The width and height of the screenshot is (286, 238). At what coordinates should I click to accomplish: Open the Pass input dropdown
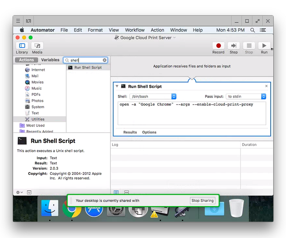pos(246,96)
